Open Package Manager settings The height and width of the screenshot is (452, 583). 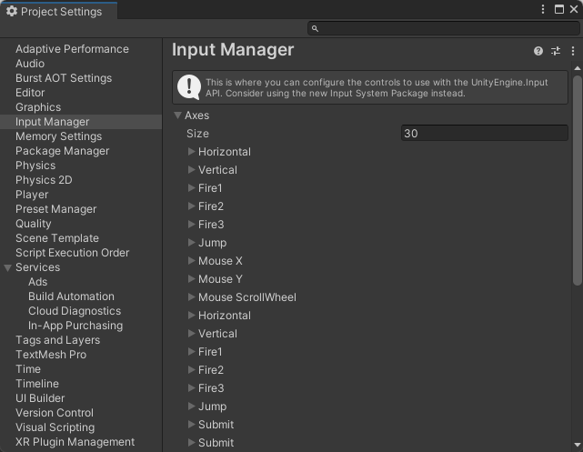(x=63, y=151)
